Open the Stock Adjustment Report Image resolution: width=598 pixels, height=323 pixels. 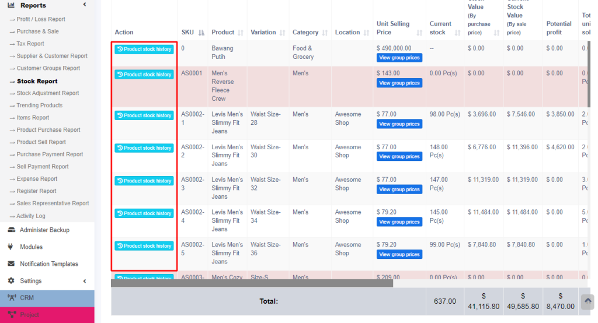click(47, 93)
